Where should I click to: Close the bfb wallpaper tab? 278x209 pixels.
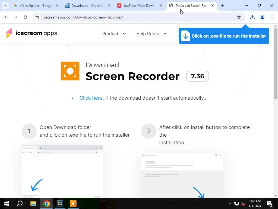(57, 6)
